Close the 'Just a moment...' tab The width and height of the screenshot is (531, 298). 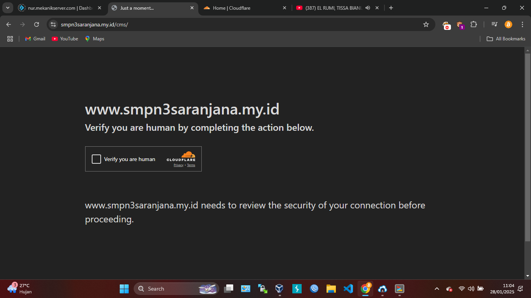(x=192, y=8)
